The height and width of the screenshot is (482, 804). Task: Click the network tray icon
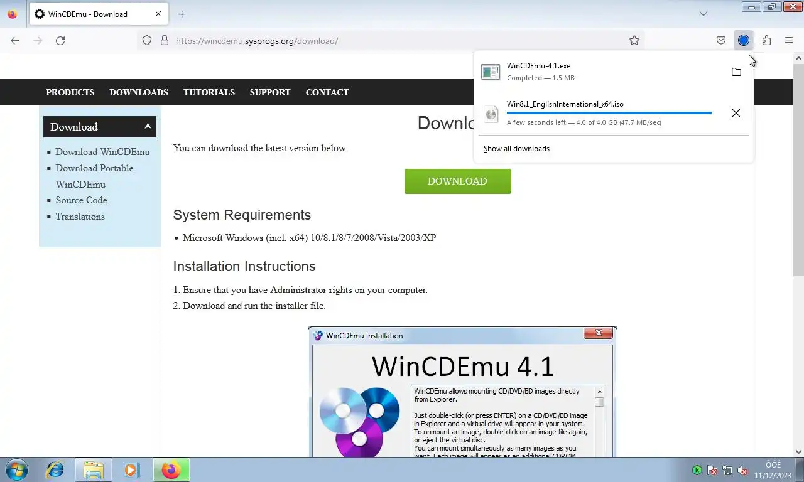pos(727,470)
